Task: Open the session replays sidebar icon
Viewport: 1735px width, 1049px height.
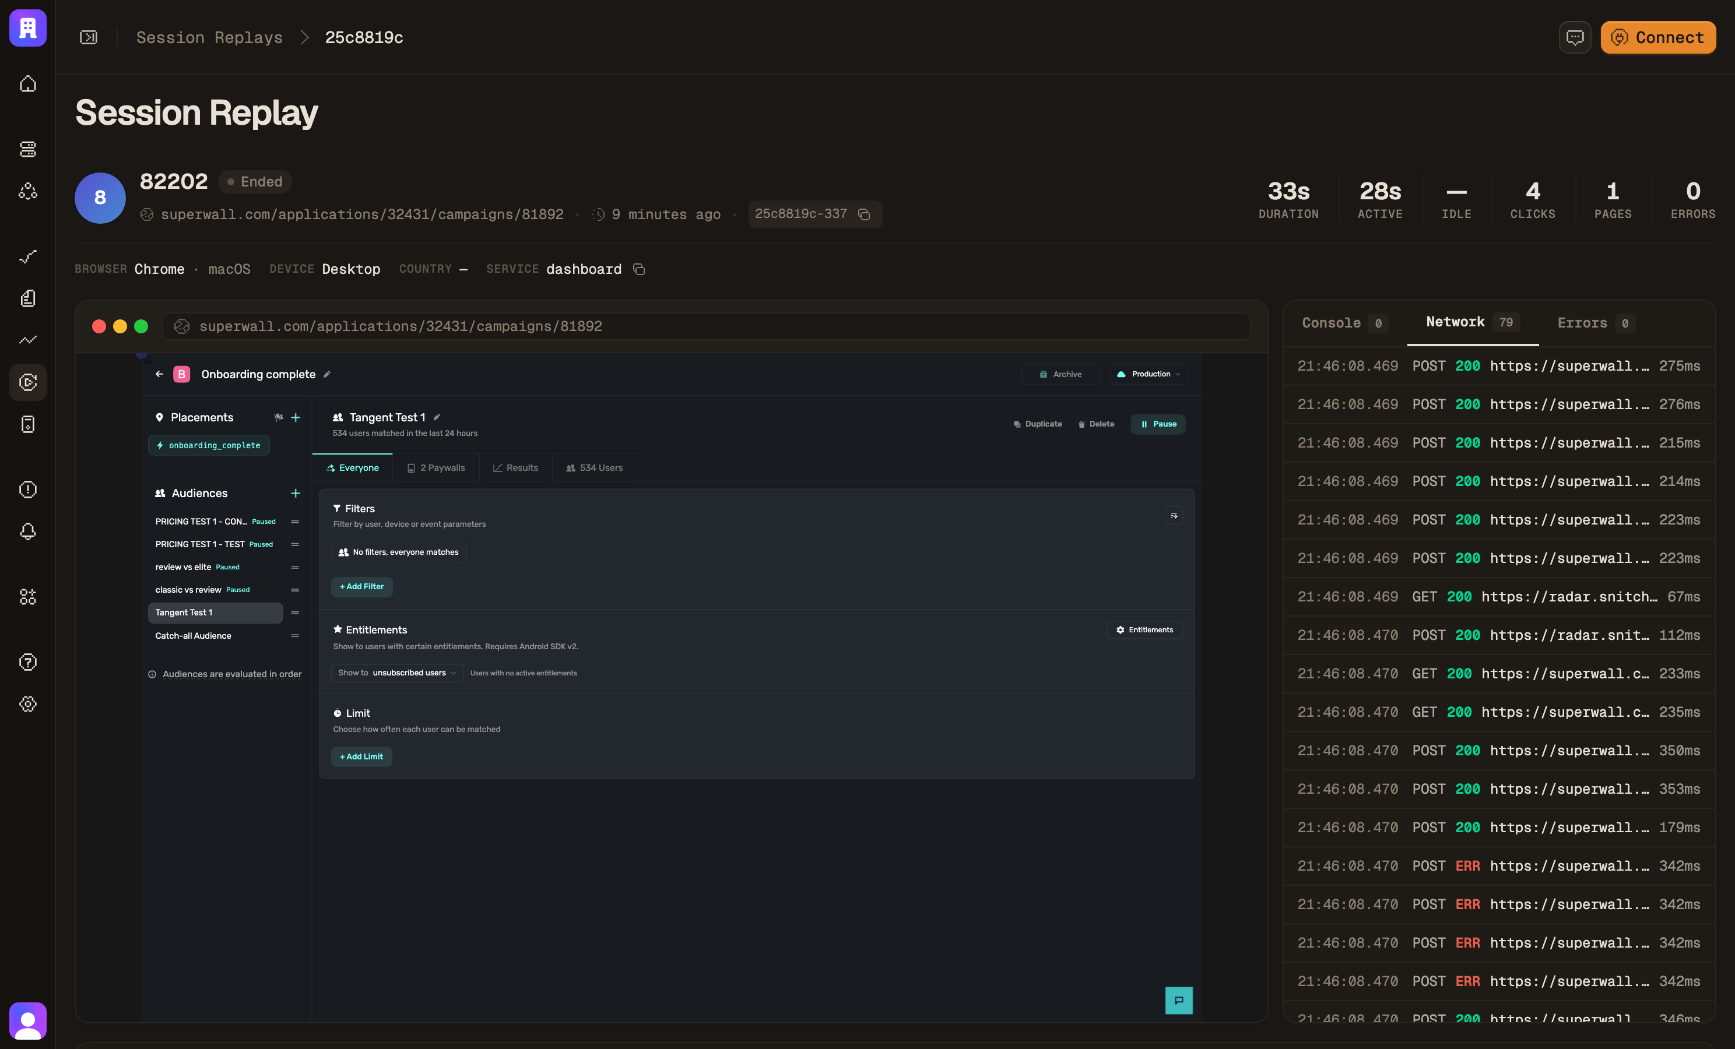Action: coord(27,382)
